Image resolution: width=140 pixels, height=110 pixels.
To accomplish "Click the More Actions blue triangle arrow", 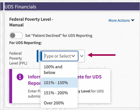I will 133,20.
